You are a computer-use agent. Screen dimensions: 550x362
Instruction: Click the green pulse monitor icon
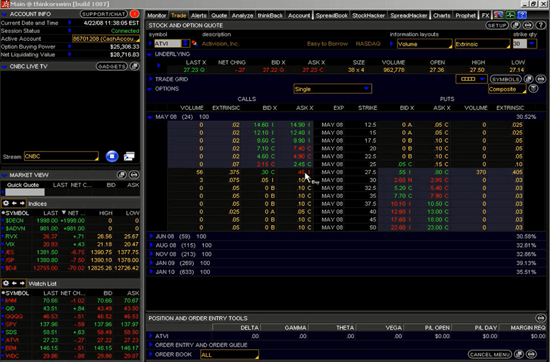pos(510,15)
